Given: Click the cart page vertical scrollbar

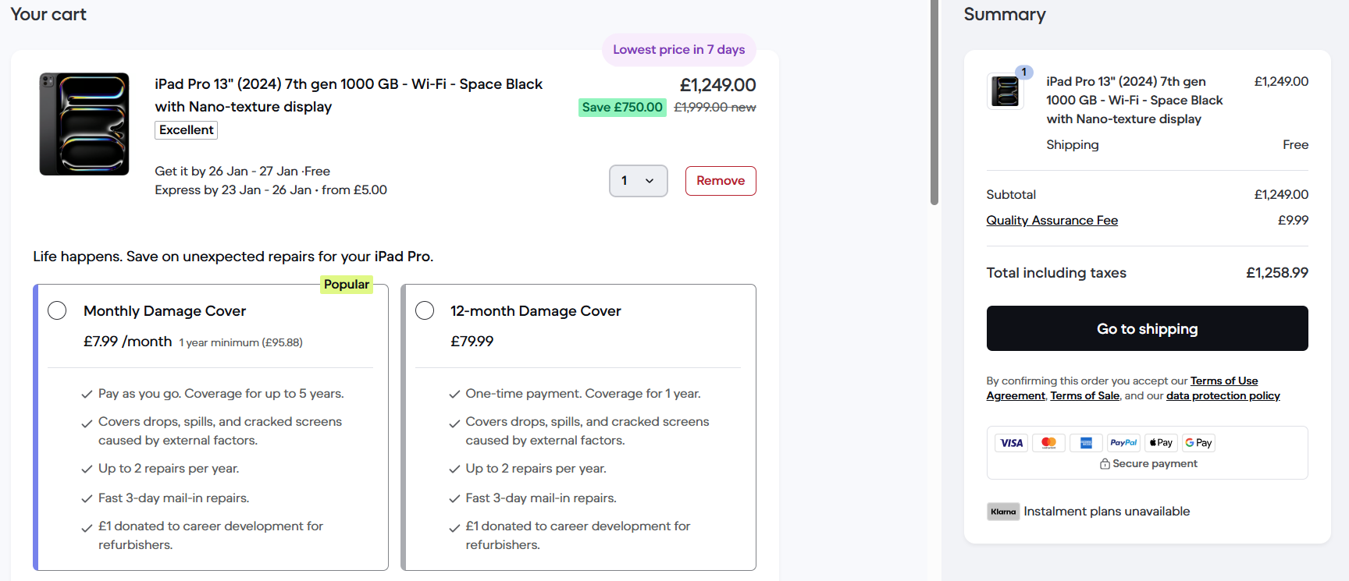Looking at the screenshot, I should (934, 101).
